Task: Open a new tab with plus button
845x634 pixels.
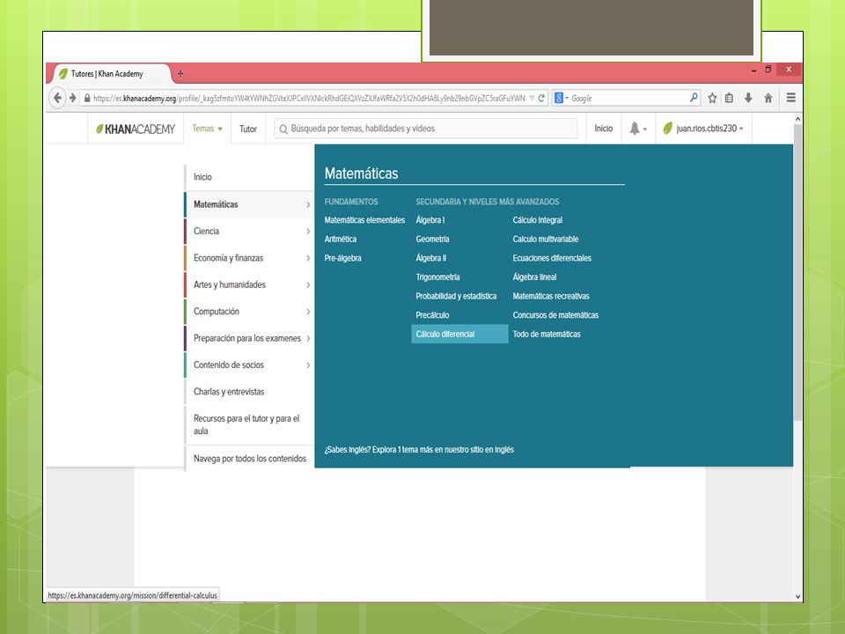Action: point(180,74)
